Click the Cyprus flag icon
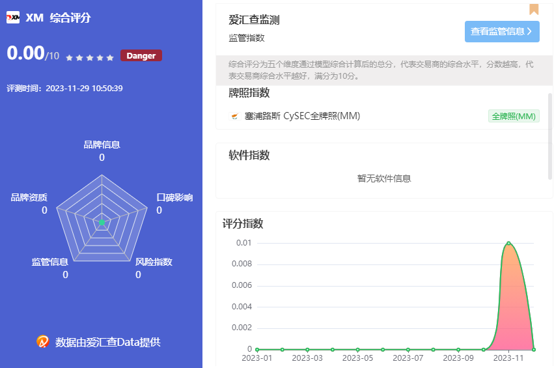This screenshot has width=554, height=368. (234, 116)
